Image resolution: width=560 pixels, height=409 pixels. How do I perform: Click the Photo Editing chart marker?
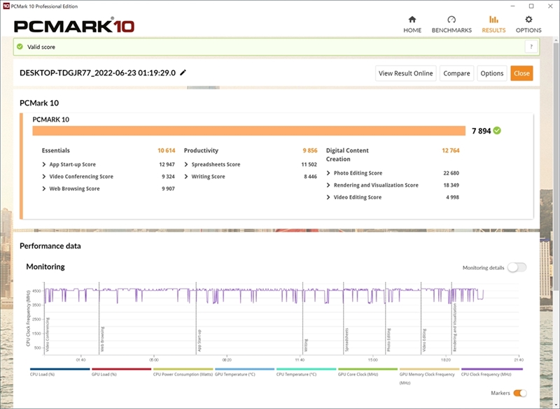point(388,340)
